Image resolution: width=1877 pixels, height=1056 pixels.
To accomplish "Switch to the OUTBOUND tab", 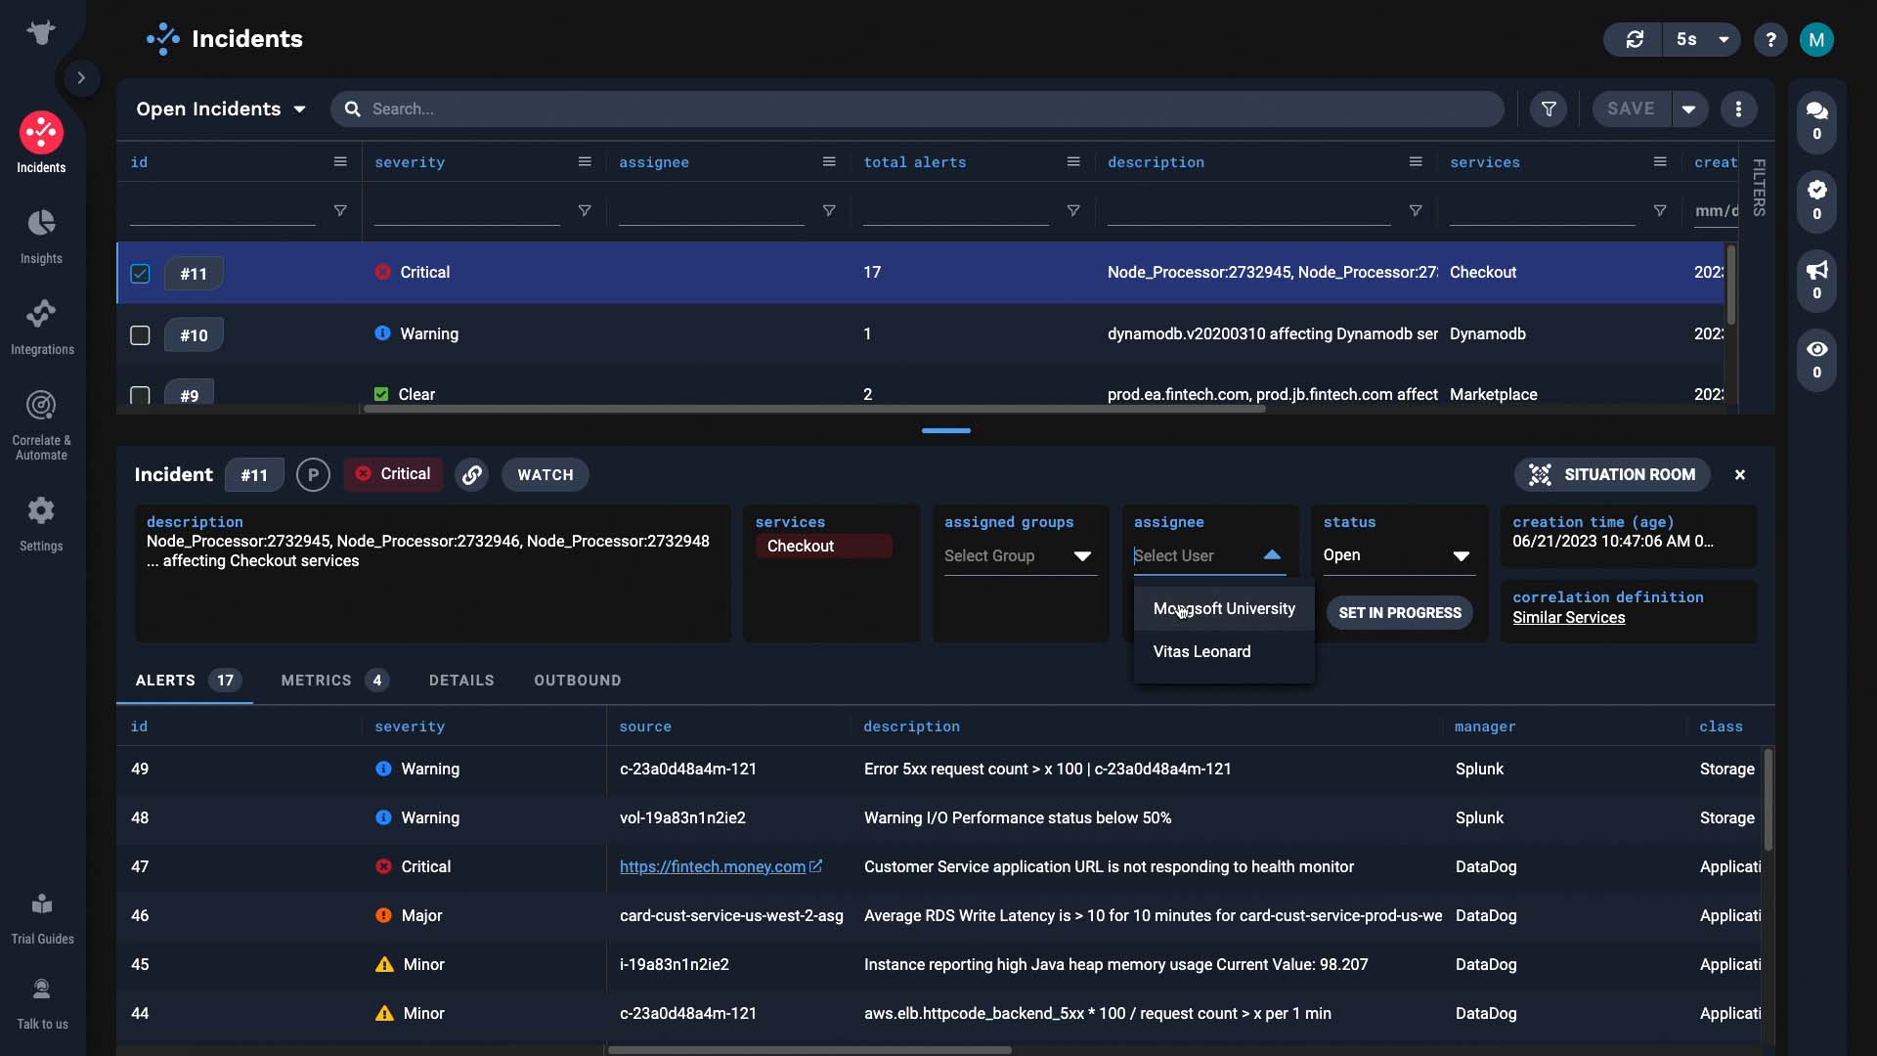I will (x=577, y=681).
